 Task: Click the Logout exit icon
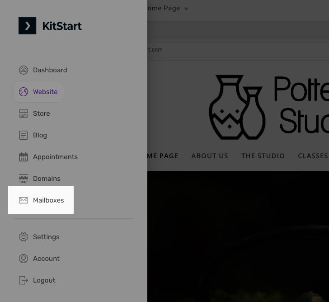coord(23,280)
